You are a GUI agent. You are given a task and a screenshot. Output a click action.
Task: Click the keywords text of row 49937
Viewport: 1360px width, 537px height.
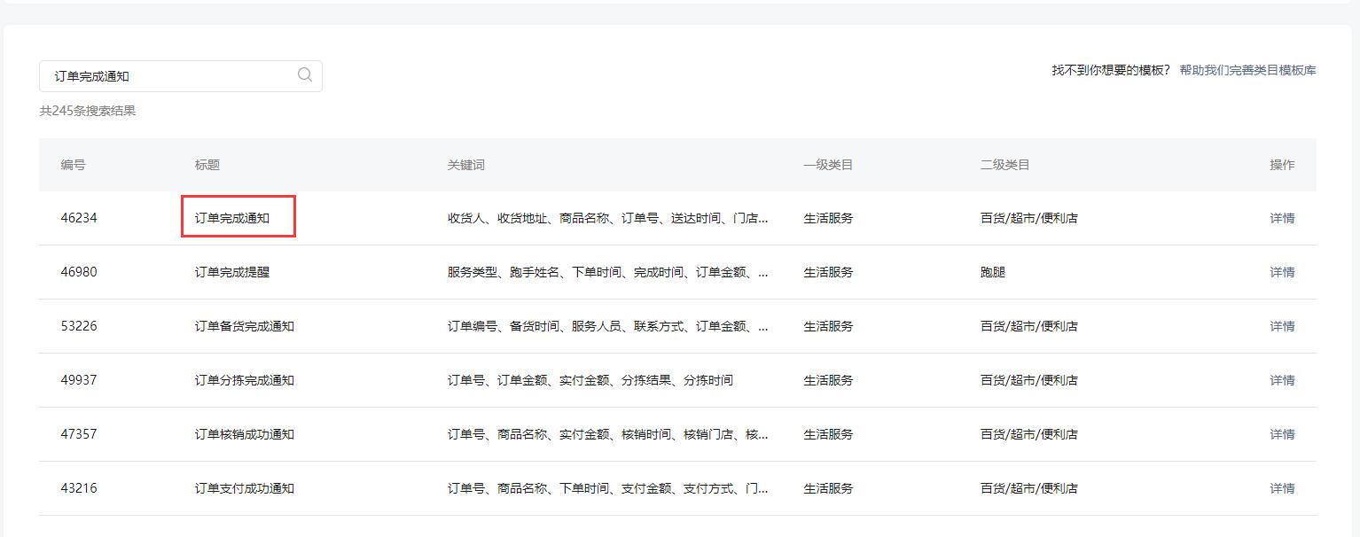click(590, 380)
